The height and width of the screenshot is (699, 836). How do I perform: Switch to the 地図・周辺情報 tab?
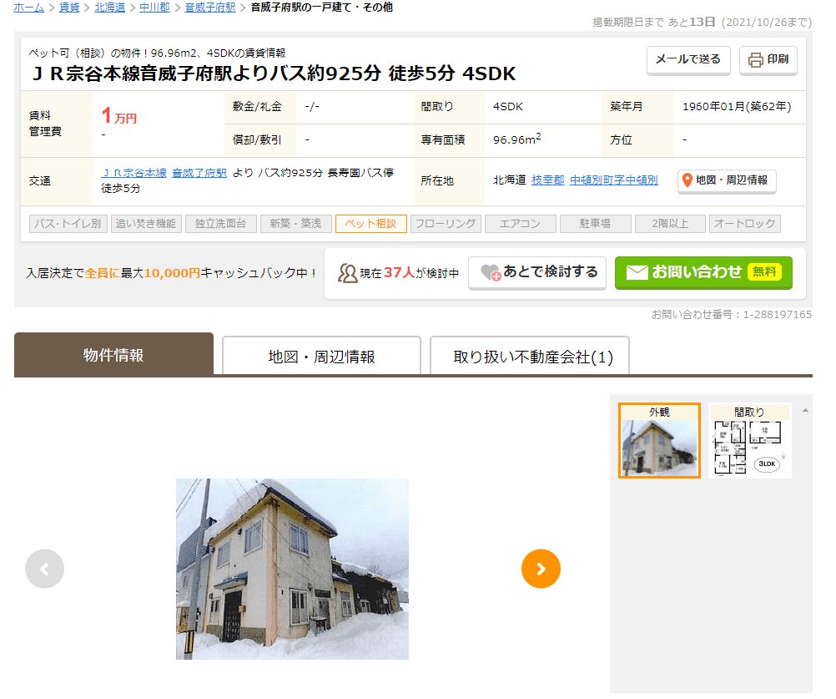[x=321, y=357]
